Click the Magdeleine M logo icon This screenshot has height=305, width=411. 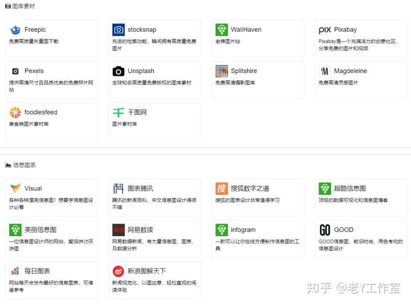[x=325, y=71]
